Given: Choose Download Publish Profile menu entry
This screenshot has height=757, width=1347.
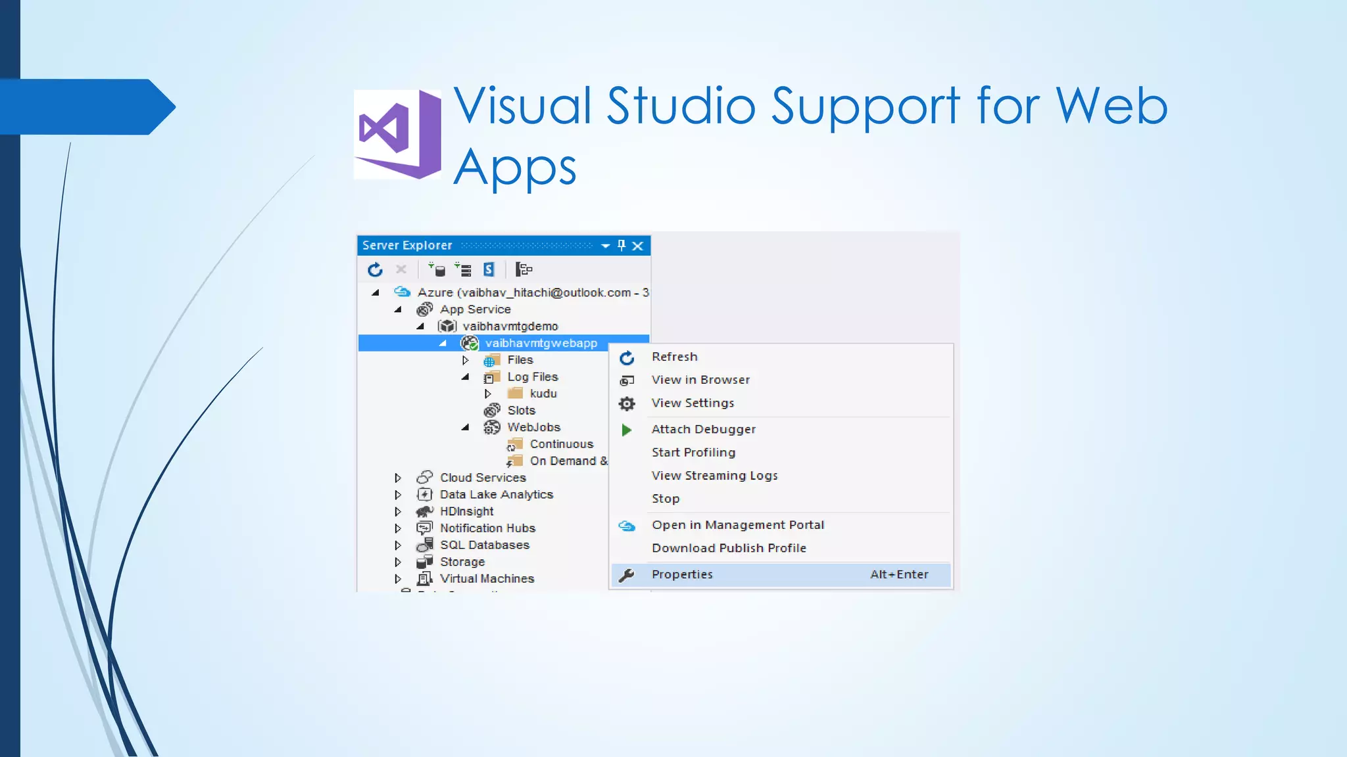Looking at the screenshot, I should click(x=781, y=548).
